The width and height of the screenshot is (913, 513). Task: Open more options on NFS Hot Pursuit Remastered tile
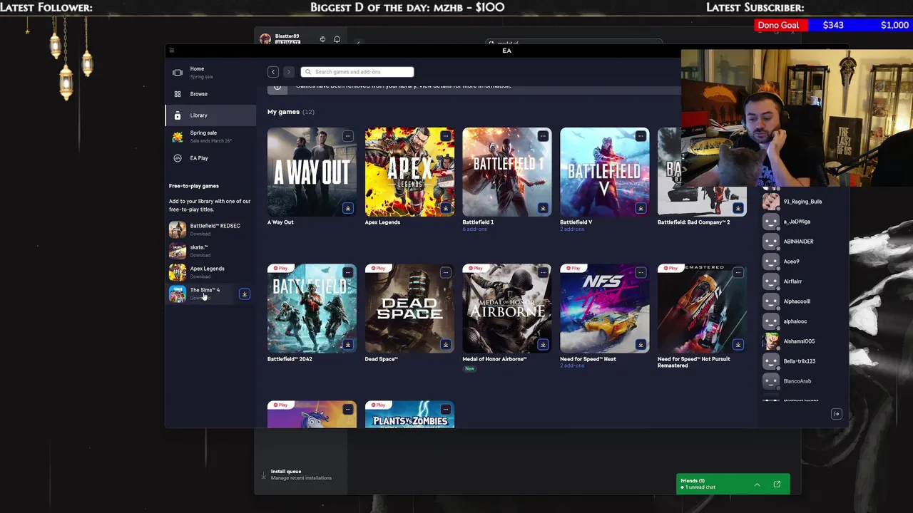pyautogui.click(x=738, y=273)
